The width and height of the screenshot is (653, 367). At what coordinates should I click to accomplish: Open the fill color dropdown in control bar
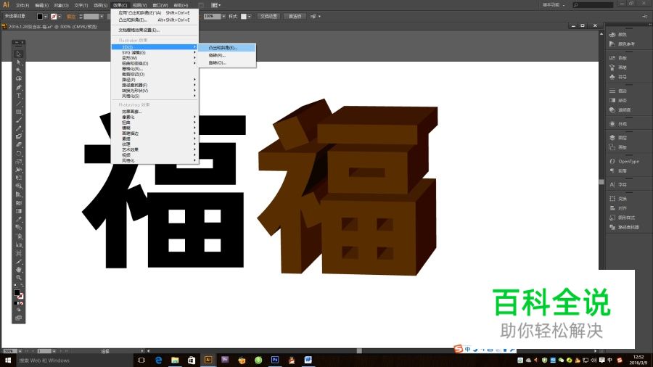46,17
